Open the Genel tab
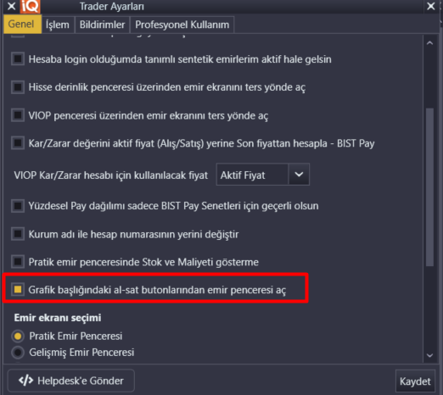The height and width of the screenshot is (395, 443). click(21, 25)
